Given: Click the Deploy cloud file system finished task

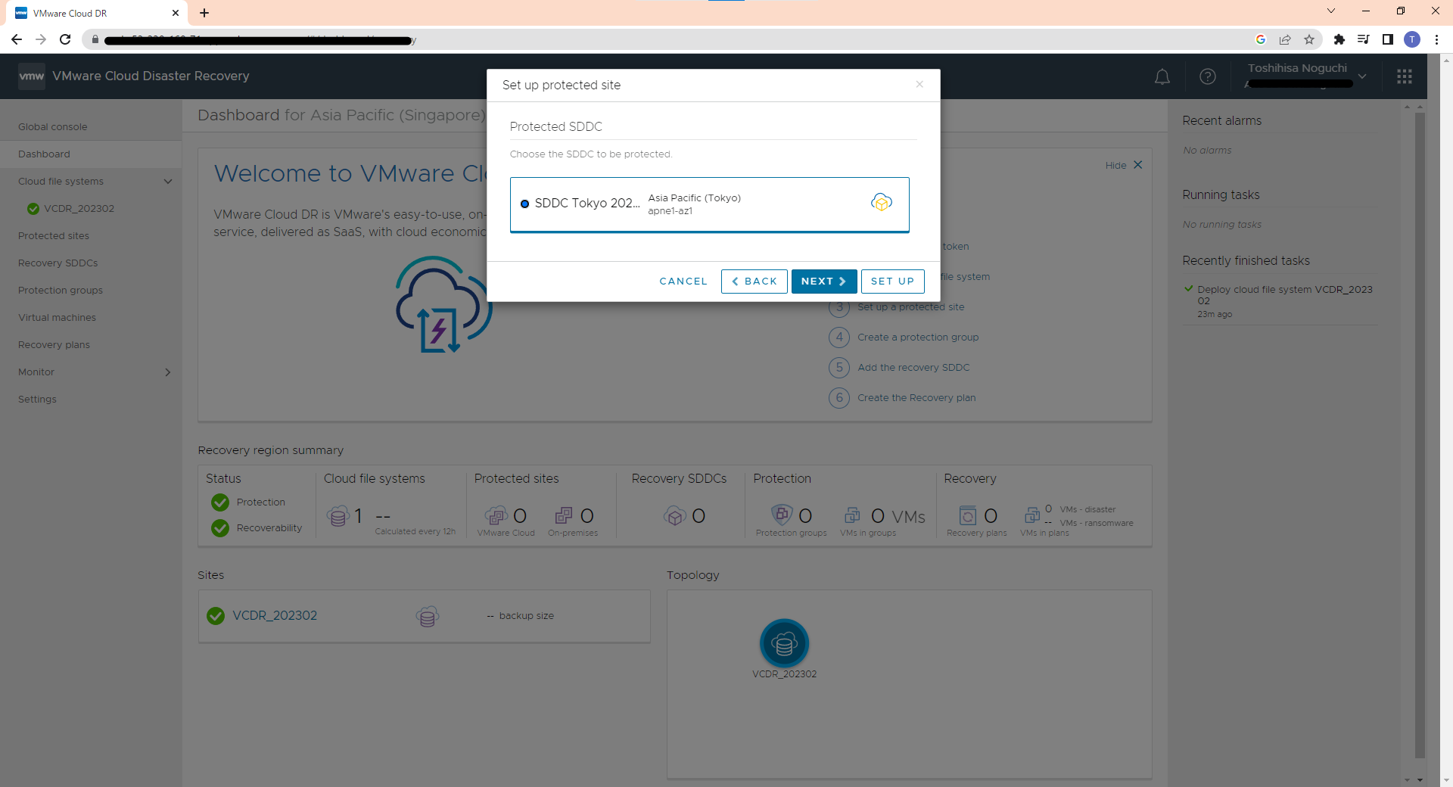Looking at the screenshot, I should (1284, 295).
